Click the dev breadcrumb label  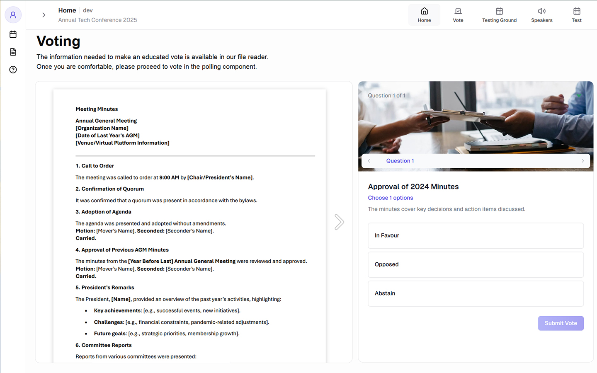(x=88, y=10)
